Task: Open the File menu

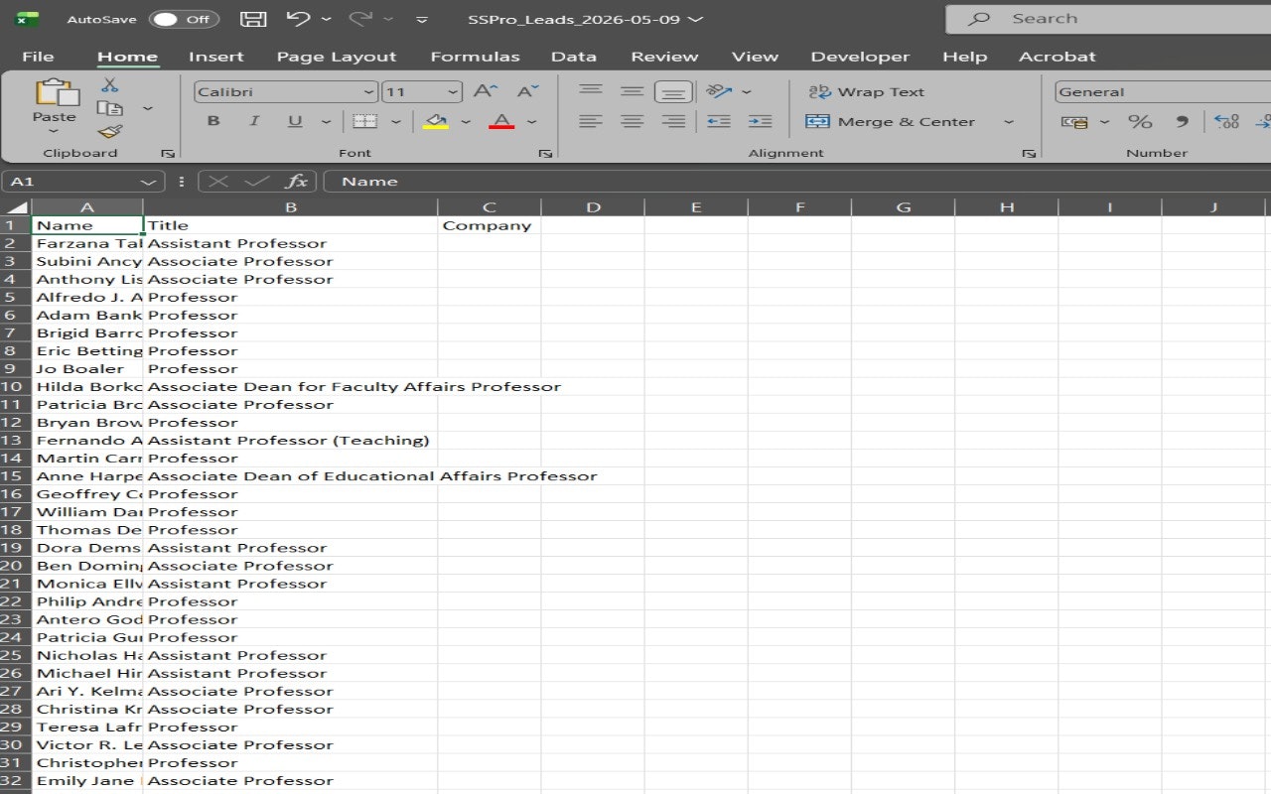Action: coord(38,57)
